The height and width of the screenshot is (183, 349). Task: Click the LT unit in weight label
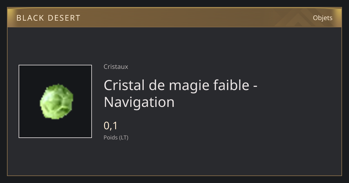[124, 138]
